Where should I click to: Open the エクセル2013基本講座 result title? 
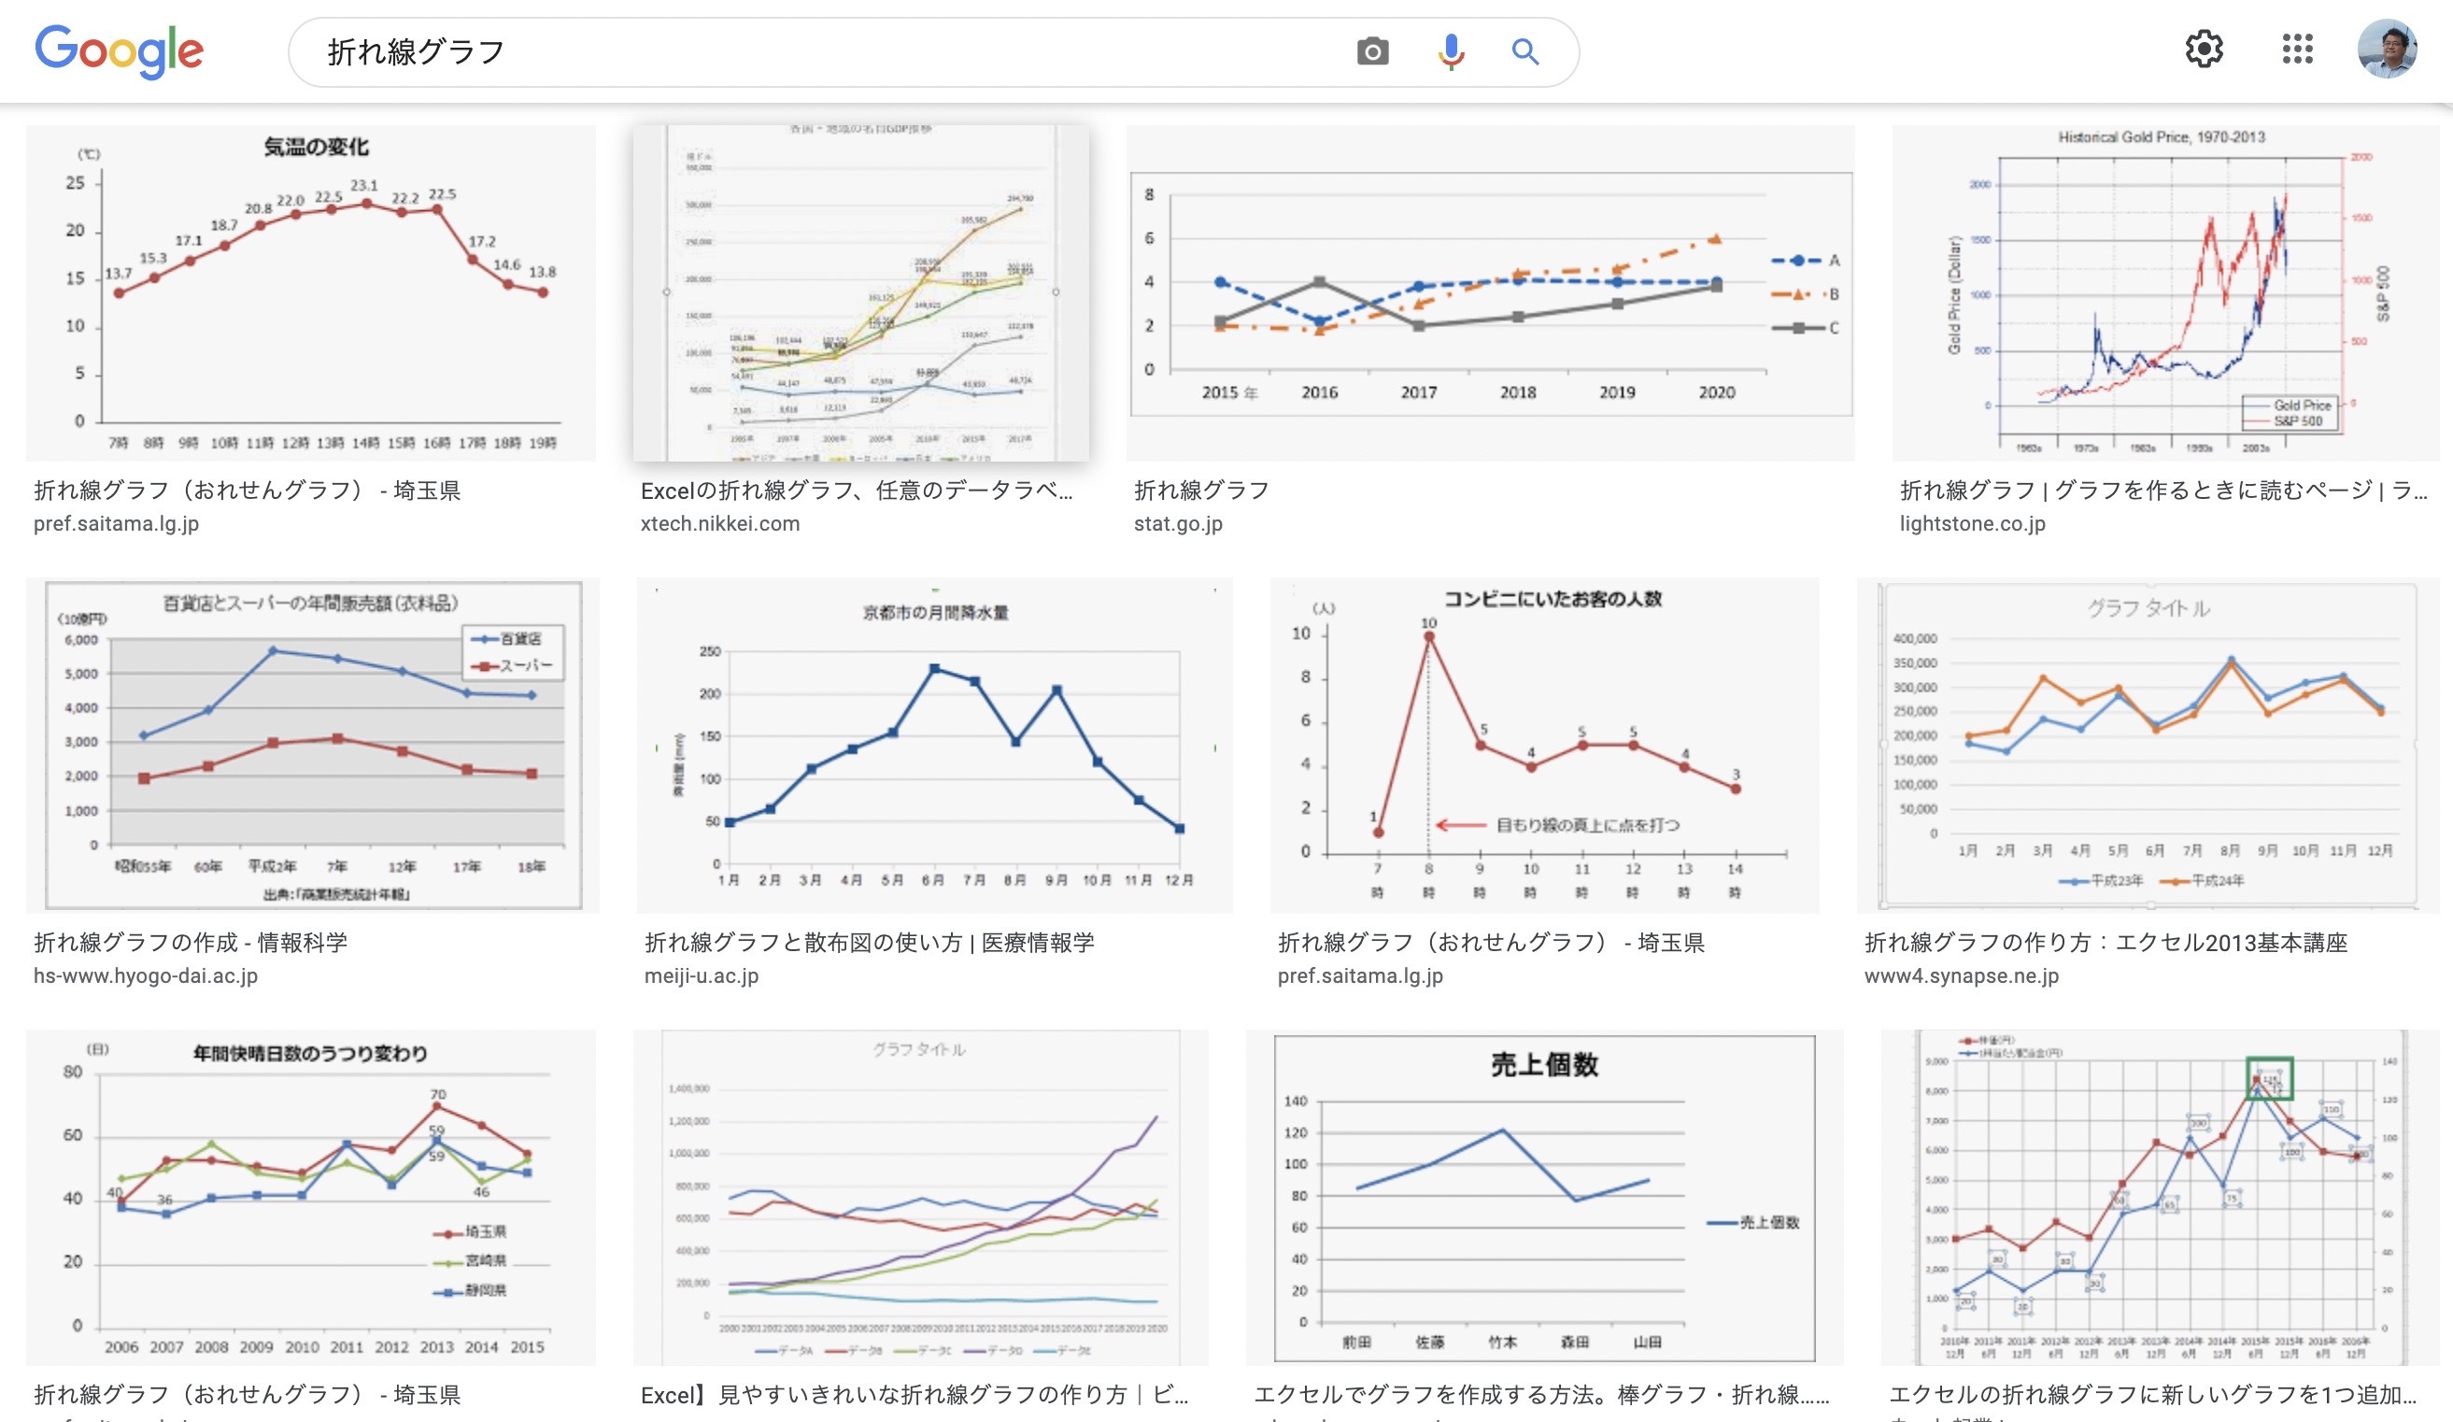[x=2106, y=942]
